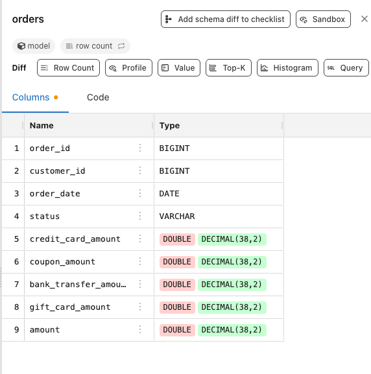Switch to the Code tab
This screenshot has width=371, height=374.
tap(98, 97)
